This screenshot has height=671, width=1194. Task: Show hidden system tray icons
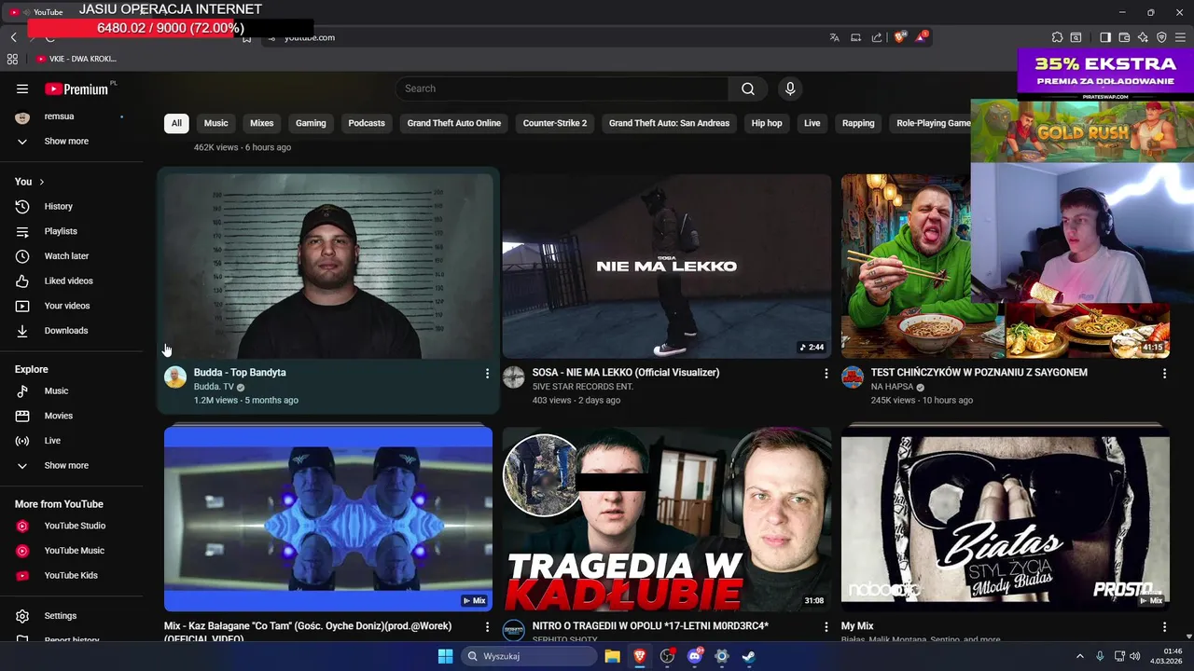(1080, 656)
